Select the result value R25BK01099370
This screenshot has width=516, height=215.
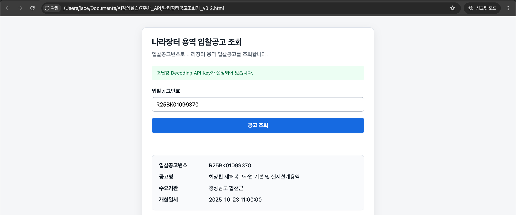point(230,165)
